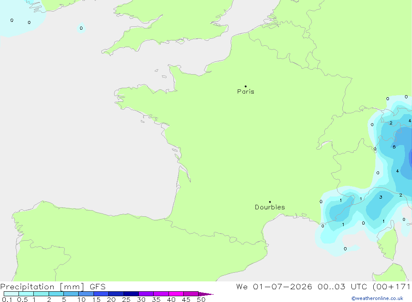Click the date text 01-07-2026
412x302 pixels.
[x=282, y=286]
